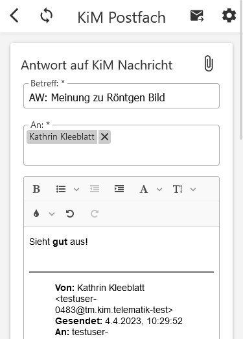Expand the font color dropdown arrow
Viewport: 243px width, 339px height.
[52, 214]
